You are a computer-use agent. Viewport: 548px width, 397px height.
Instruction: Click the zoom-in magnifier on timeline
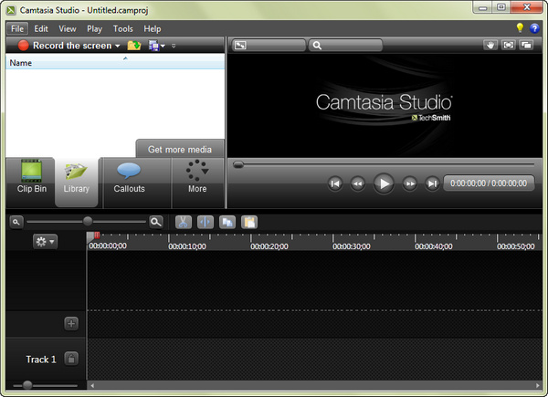pos(156,221)
